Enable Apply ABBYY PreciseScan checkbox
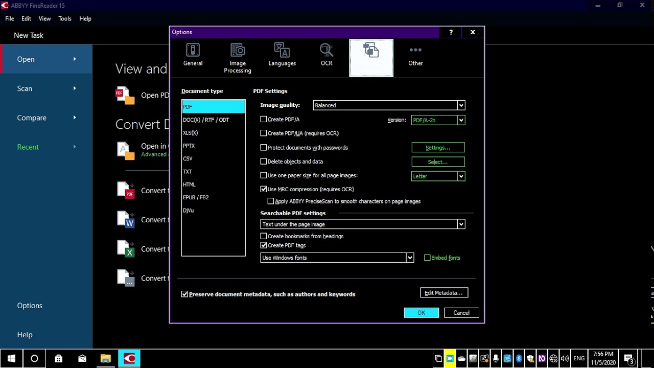The height and width of the screenshot is (368, 654). pos(271,201)
